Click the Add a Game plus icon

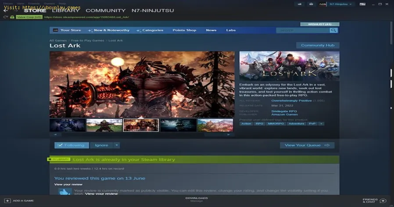coord(7,200)
